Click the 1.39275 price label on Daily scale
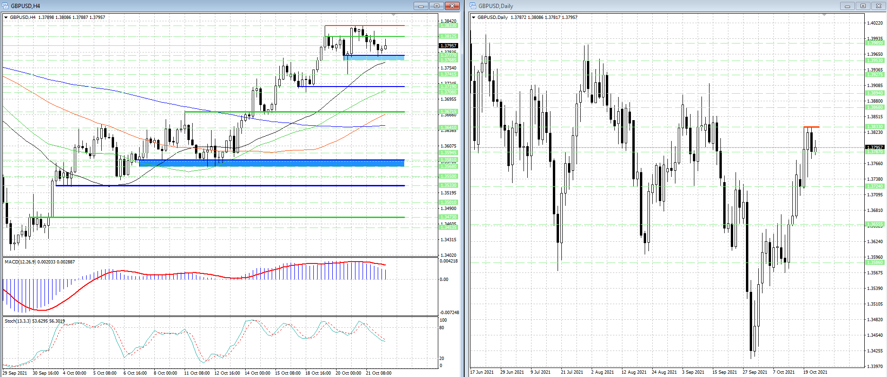887x377 pixels. (x=875, y=75)
